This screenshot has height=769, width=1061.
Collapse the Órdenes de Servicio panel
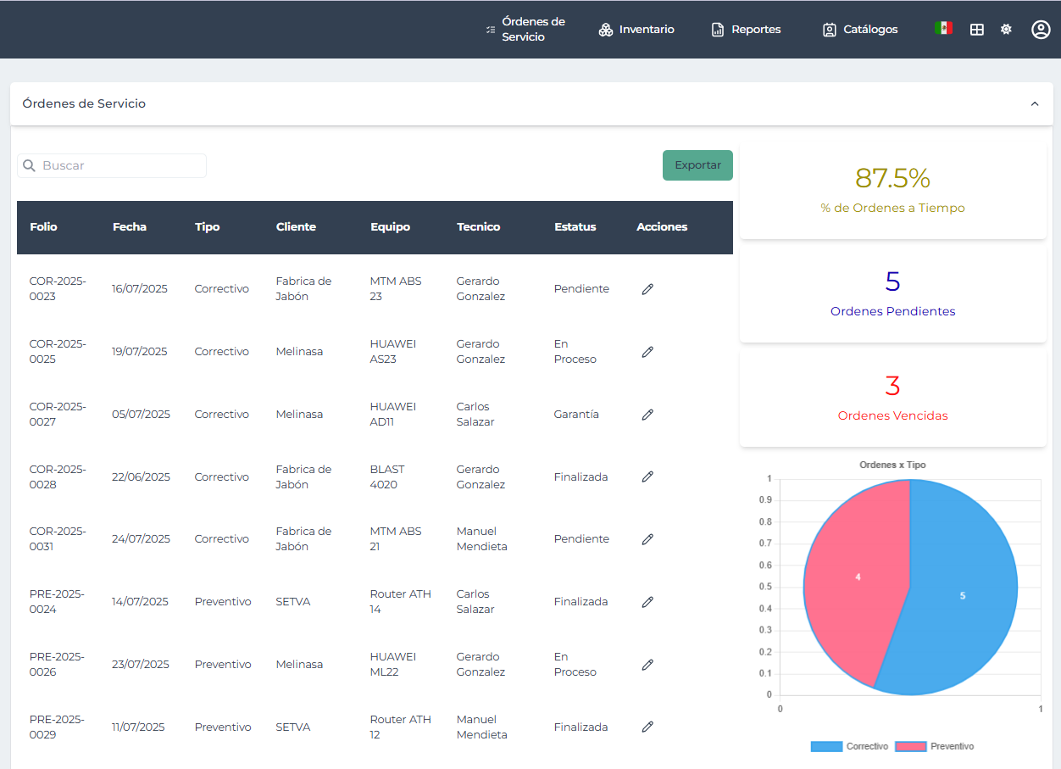[x=1035, y=103]
